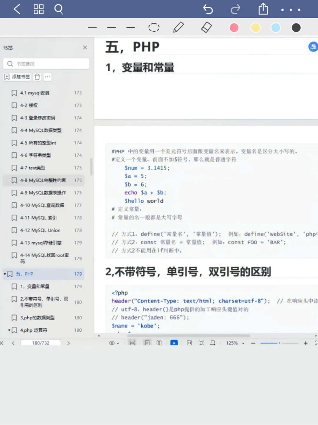Viewport: 318px width, 425px height.
Task: Jump to the first page
Action: point(2,343)
